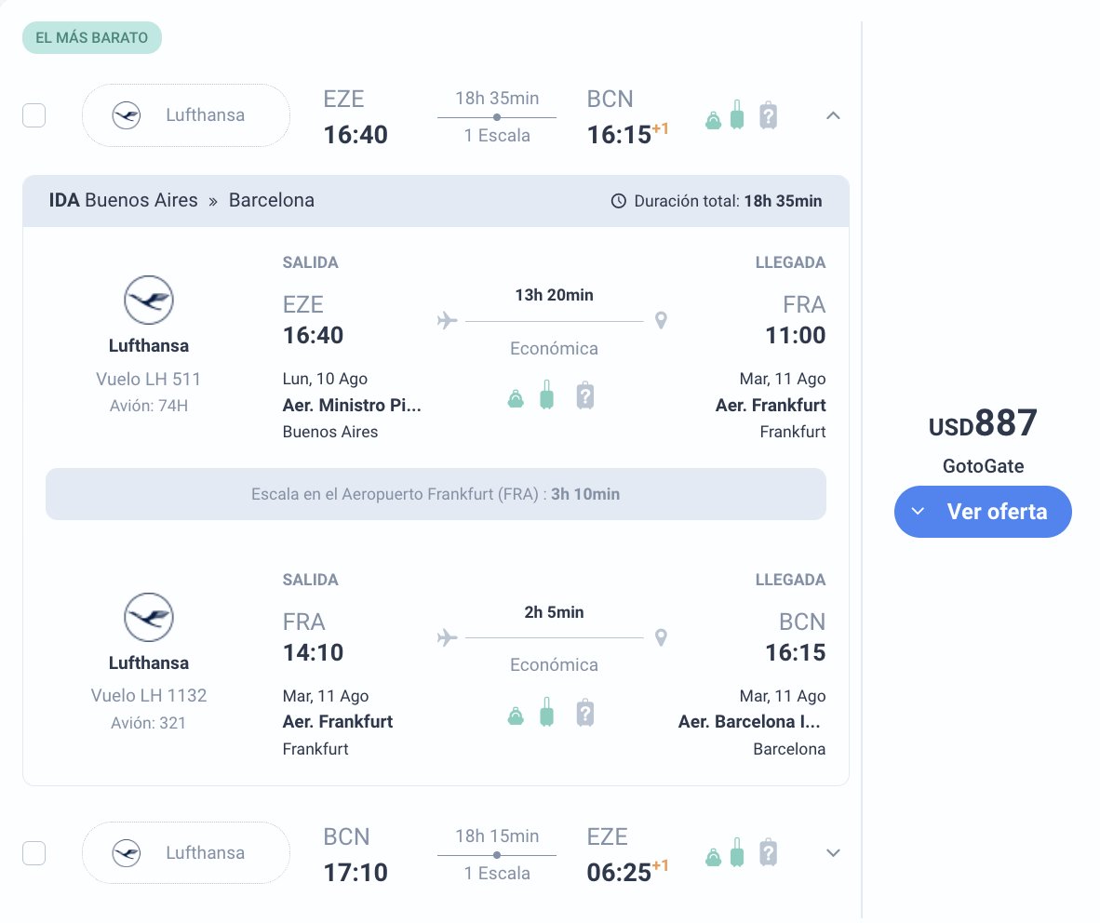
Task: Click the Frankfurt layover banner
Action: (436, 494)
